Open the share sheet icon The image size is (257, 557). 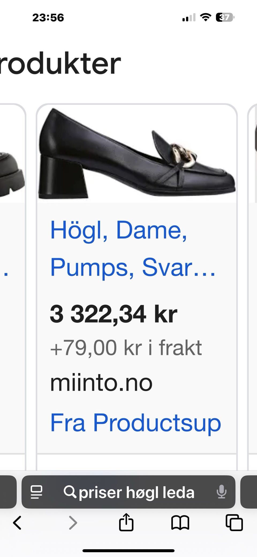[126, 522]
